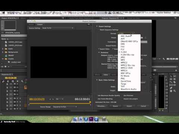179x134 pixels.
Task: Select the Ripple Edit tool icon
Action: (x=171, y=79)
